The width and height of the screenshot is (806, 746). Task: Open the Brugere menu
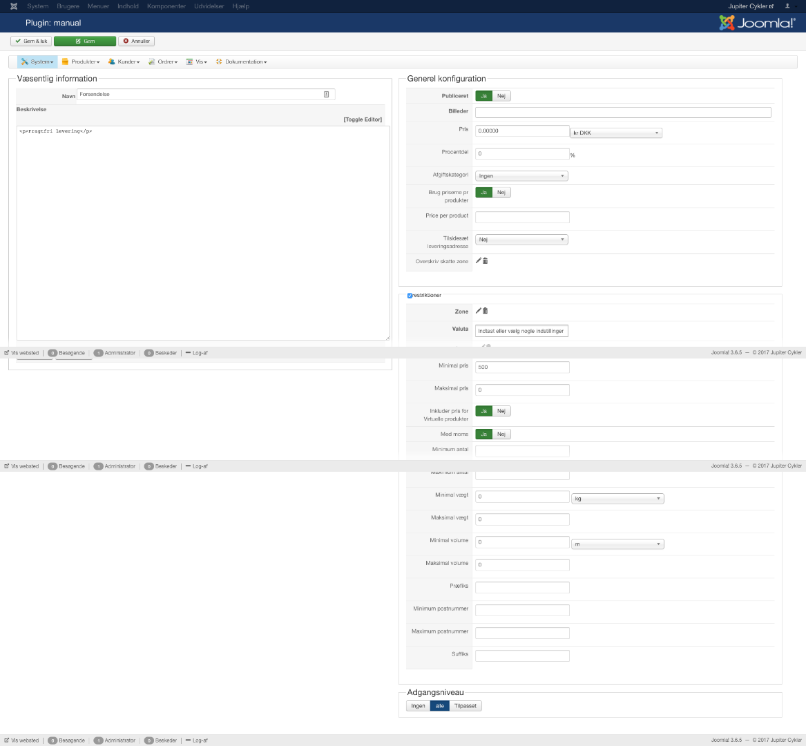point(68,6)
